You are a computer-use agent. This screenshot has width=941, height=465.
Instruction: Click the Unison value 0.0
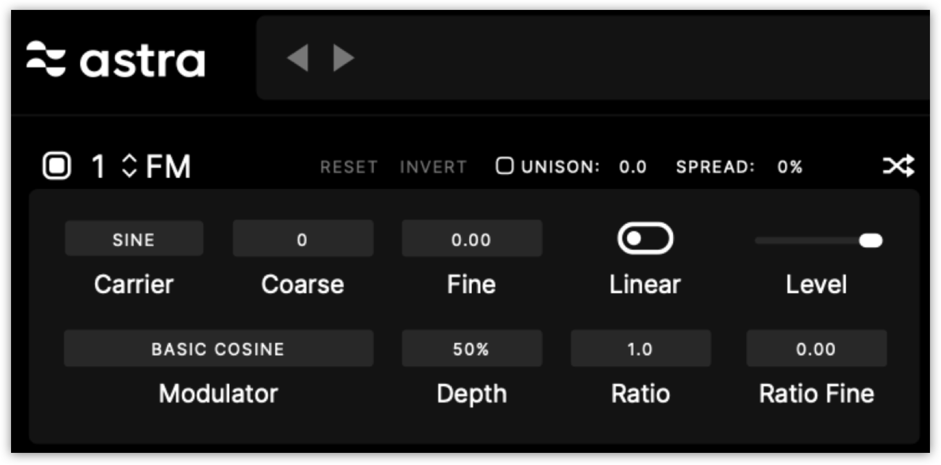633,167
